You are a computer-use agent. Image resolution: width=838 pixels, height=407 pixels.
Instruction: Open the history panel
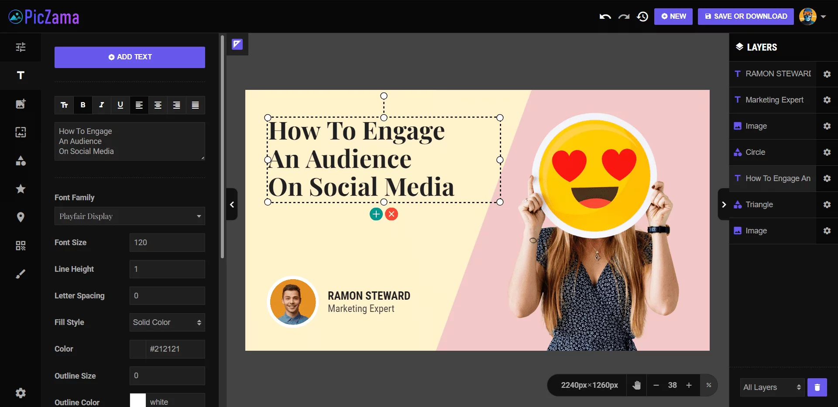pos(642,17)
